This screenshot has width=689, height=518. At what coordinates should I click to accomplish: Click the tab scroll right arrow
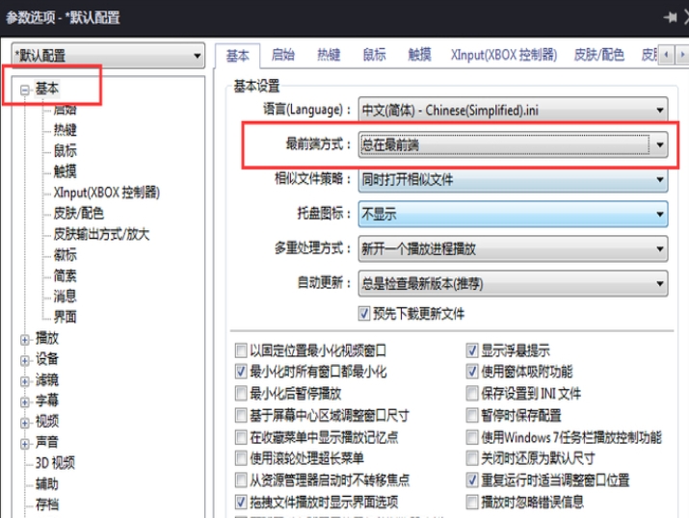(682, 55)
